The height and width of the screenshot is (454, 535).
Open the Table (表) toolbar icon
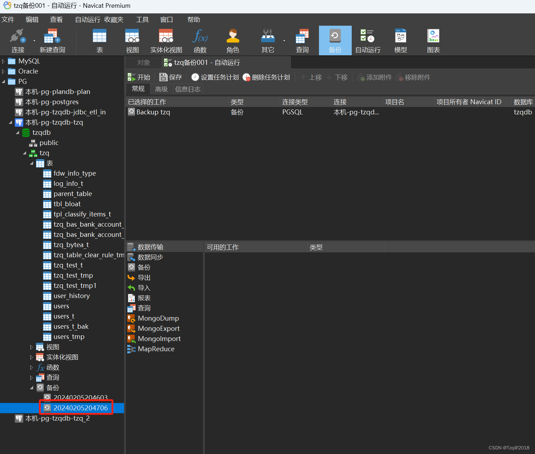(x=99, y=40)
